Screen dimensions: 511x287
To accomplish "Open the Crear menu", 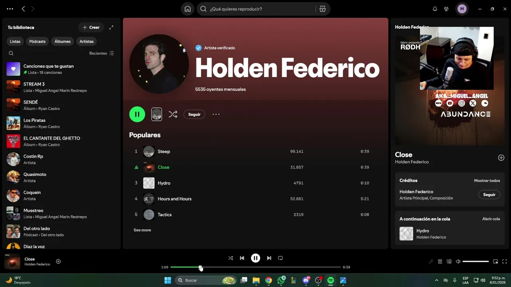I will point(91,28).
